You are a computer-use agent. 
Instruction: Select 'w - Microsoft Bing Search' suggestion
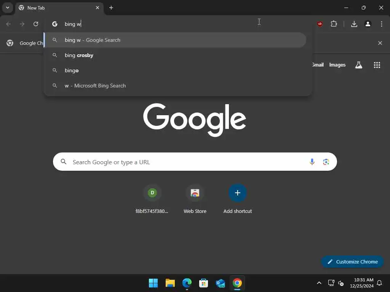click(175, 86)
